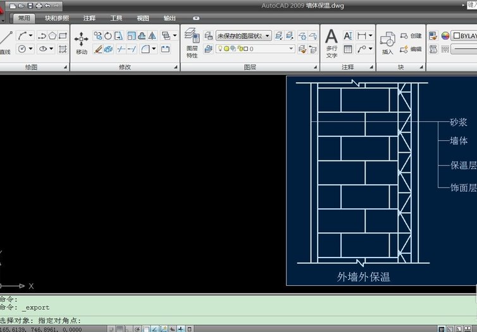Click the single-line text AI icon
This screenshot has height=332, width=477.
tap(348, 36)
